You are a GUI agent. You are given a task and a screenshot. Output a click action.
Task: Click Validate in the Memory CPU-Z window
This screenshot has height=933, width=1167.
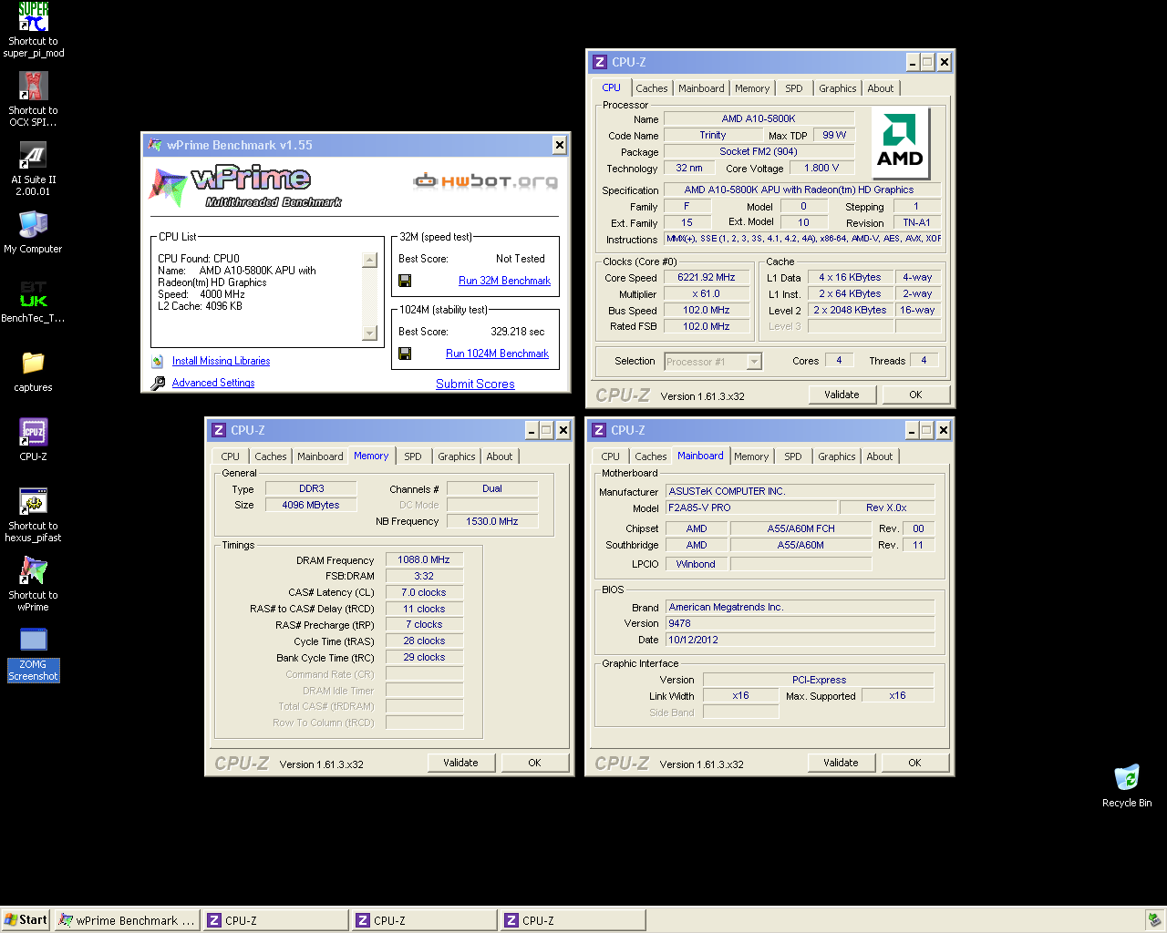461,763
